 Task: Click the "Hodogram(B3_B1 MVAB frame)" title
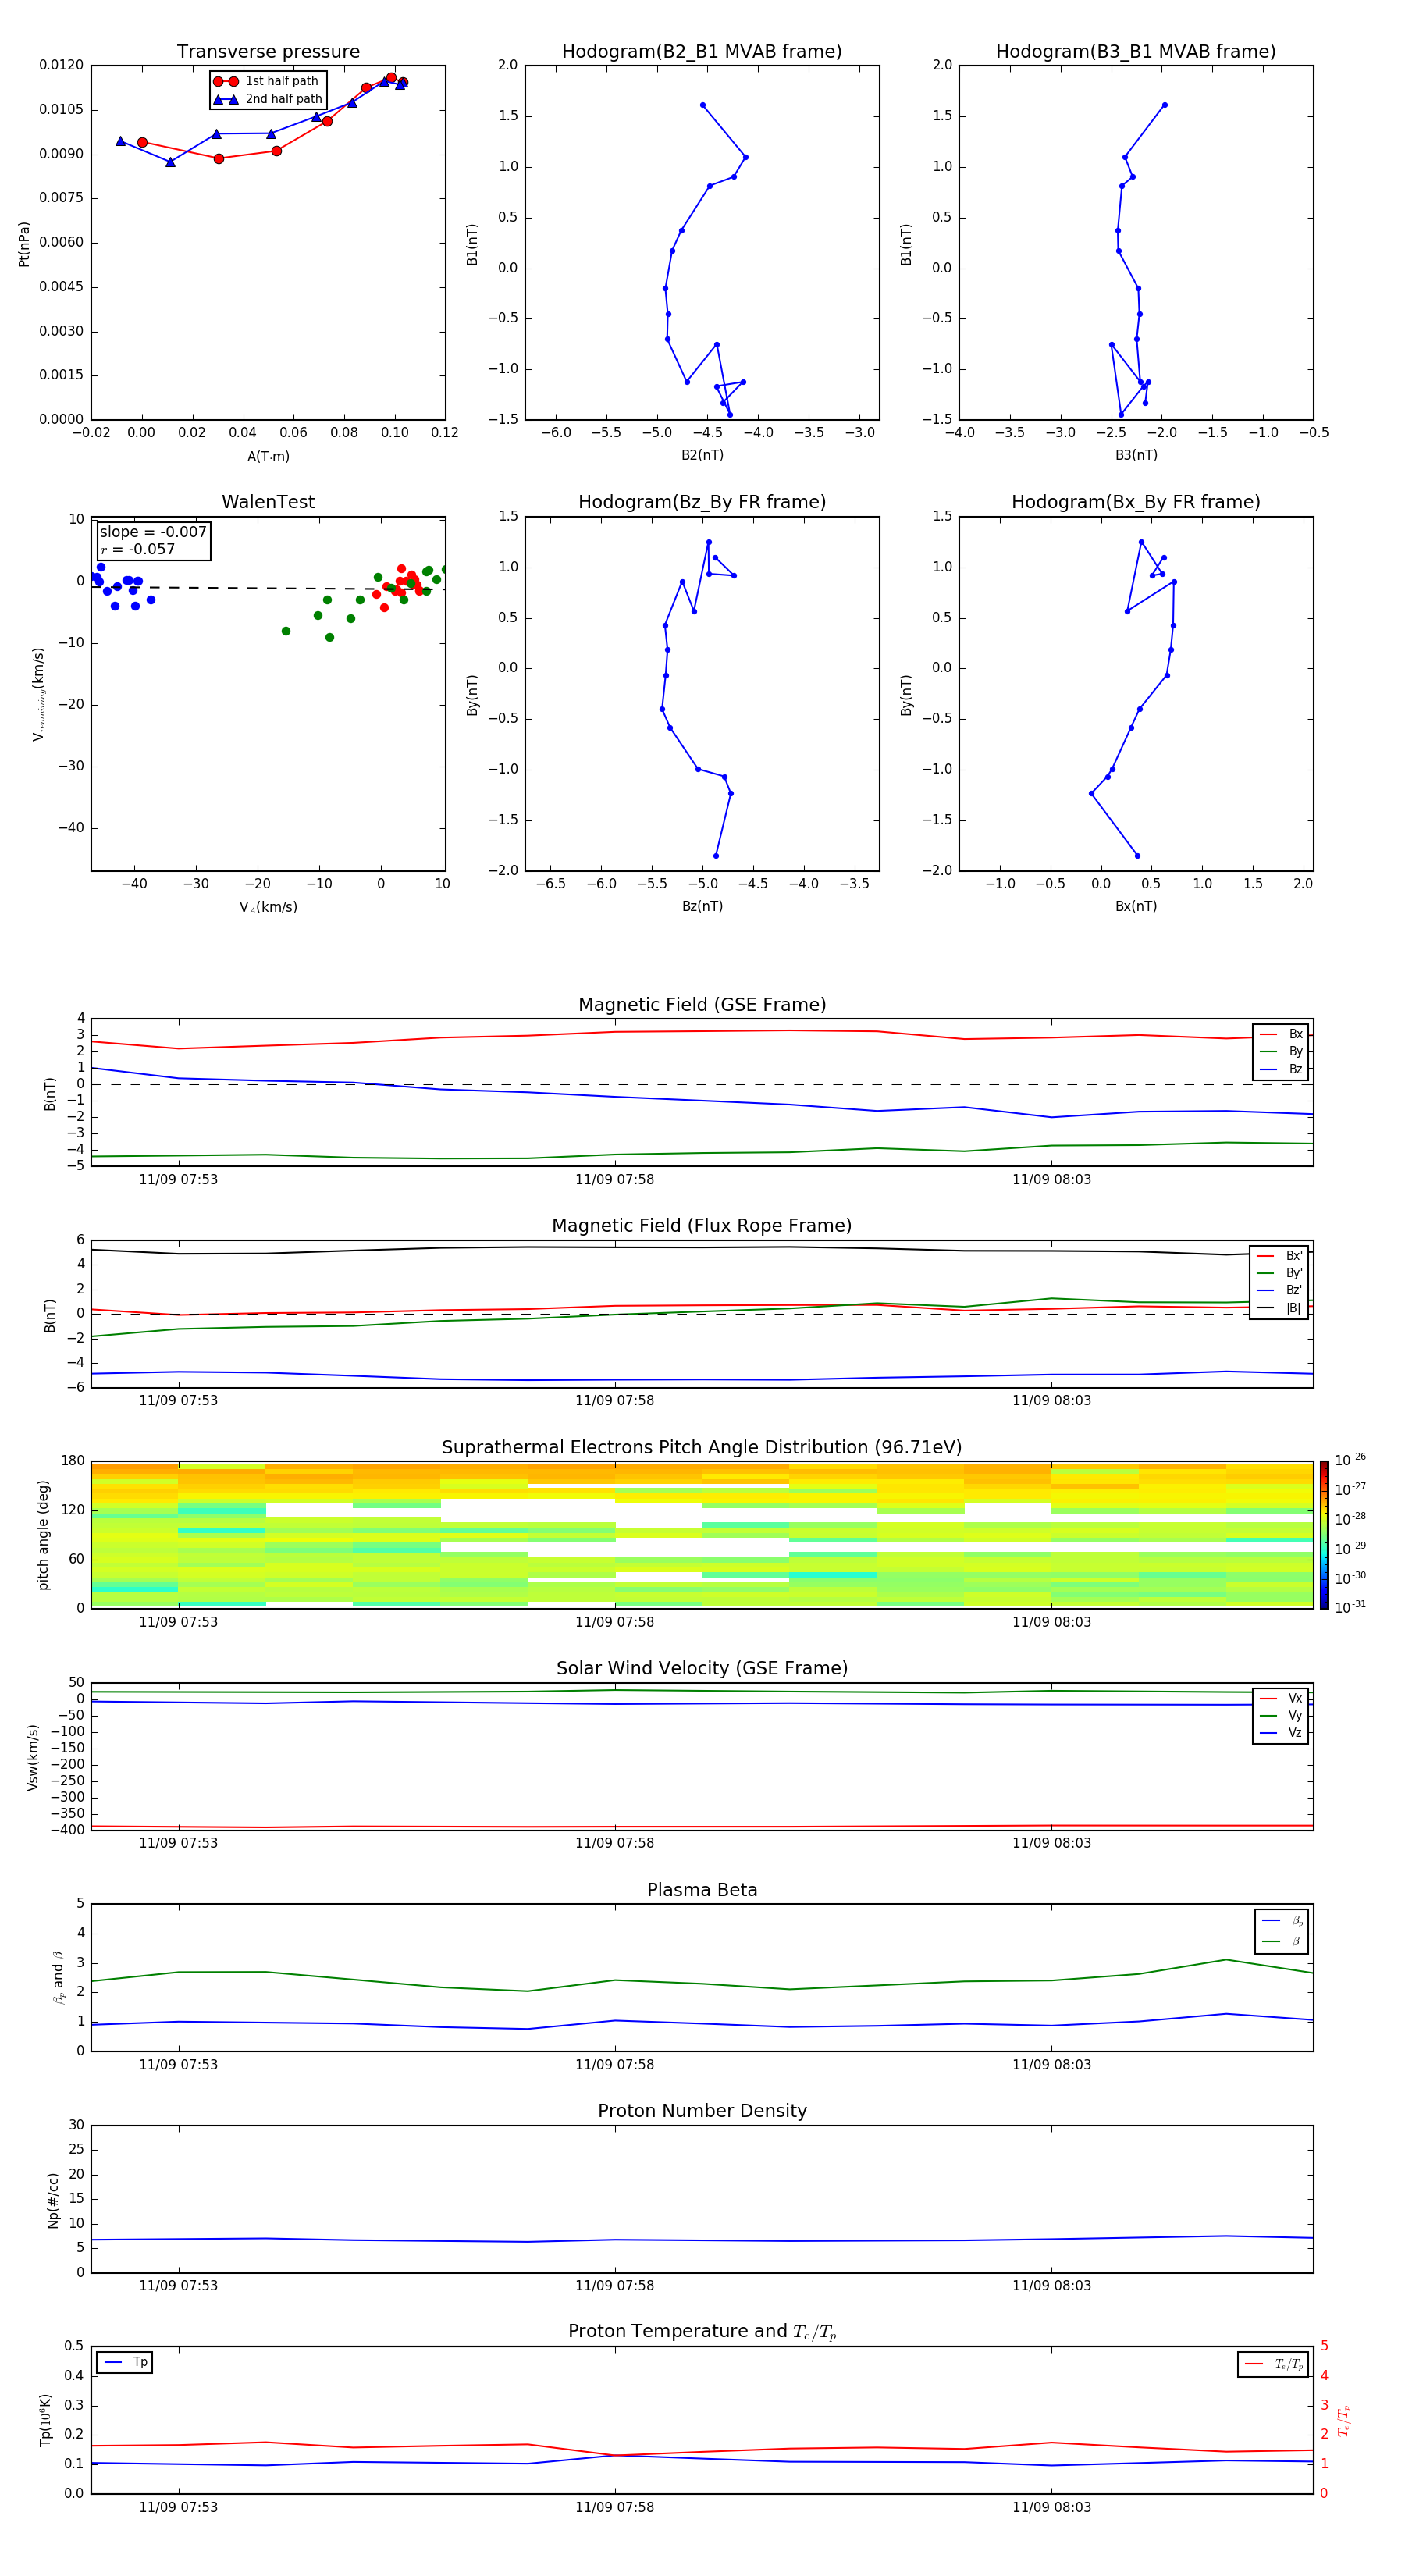click(1136, 52)
